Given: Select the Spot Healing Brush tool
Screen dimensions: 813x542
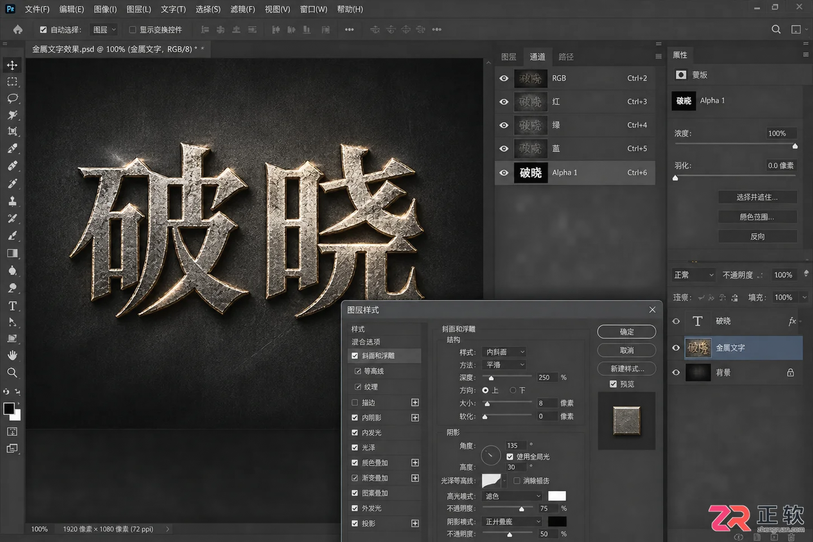Looking at the screenshot, I should click(12, 166).
